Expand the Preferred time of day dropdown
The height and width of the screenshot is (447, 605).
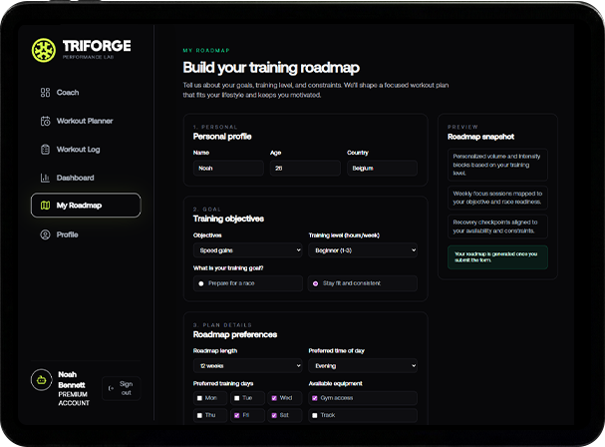coord(363,365)
